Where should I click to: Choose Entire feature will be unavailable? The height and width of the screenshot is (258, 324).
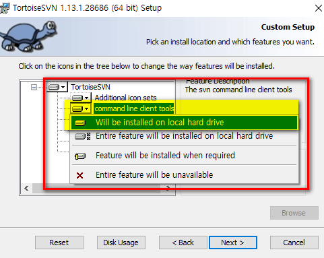pos(184,175)
